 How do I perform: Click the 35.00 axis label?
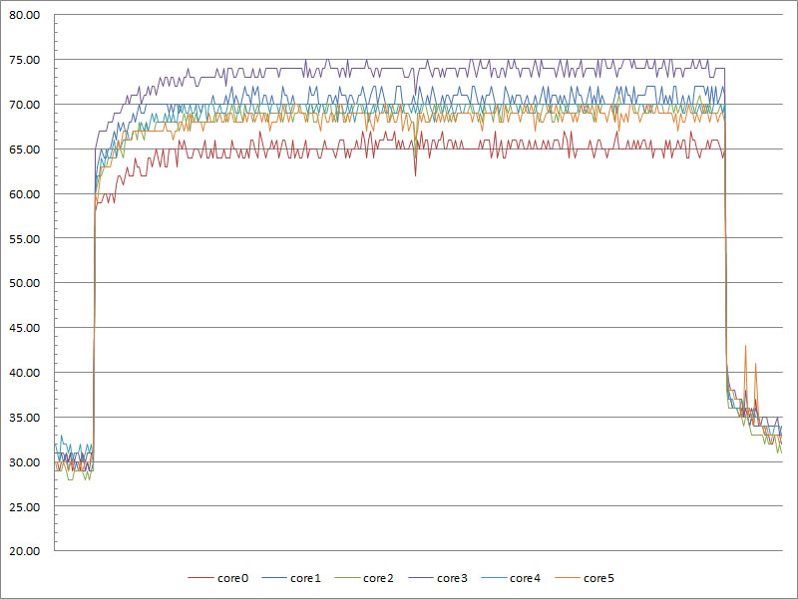(x=24, y=418)
